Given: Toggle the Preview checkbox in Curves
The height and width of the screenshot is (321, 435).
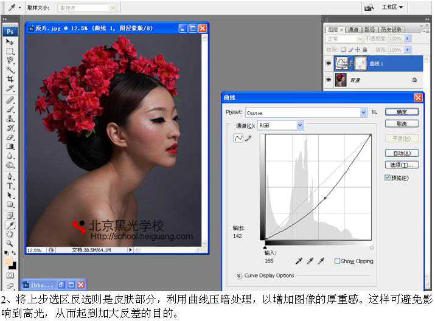Looking at the screenshot, I should [x=388, y=178].
